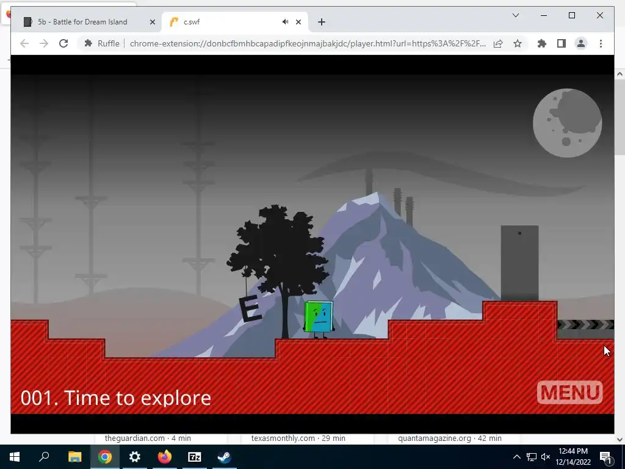Minimize the Chrome window
The width and height of the screenshot is (625, 469).
coord(544,15)
